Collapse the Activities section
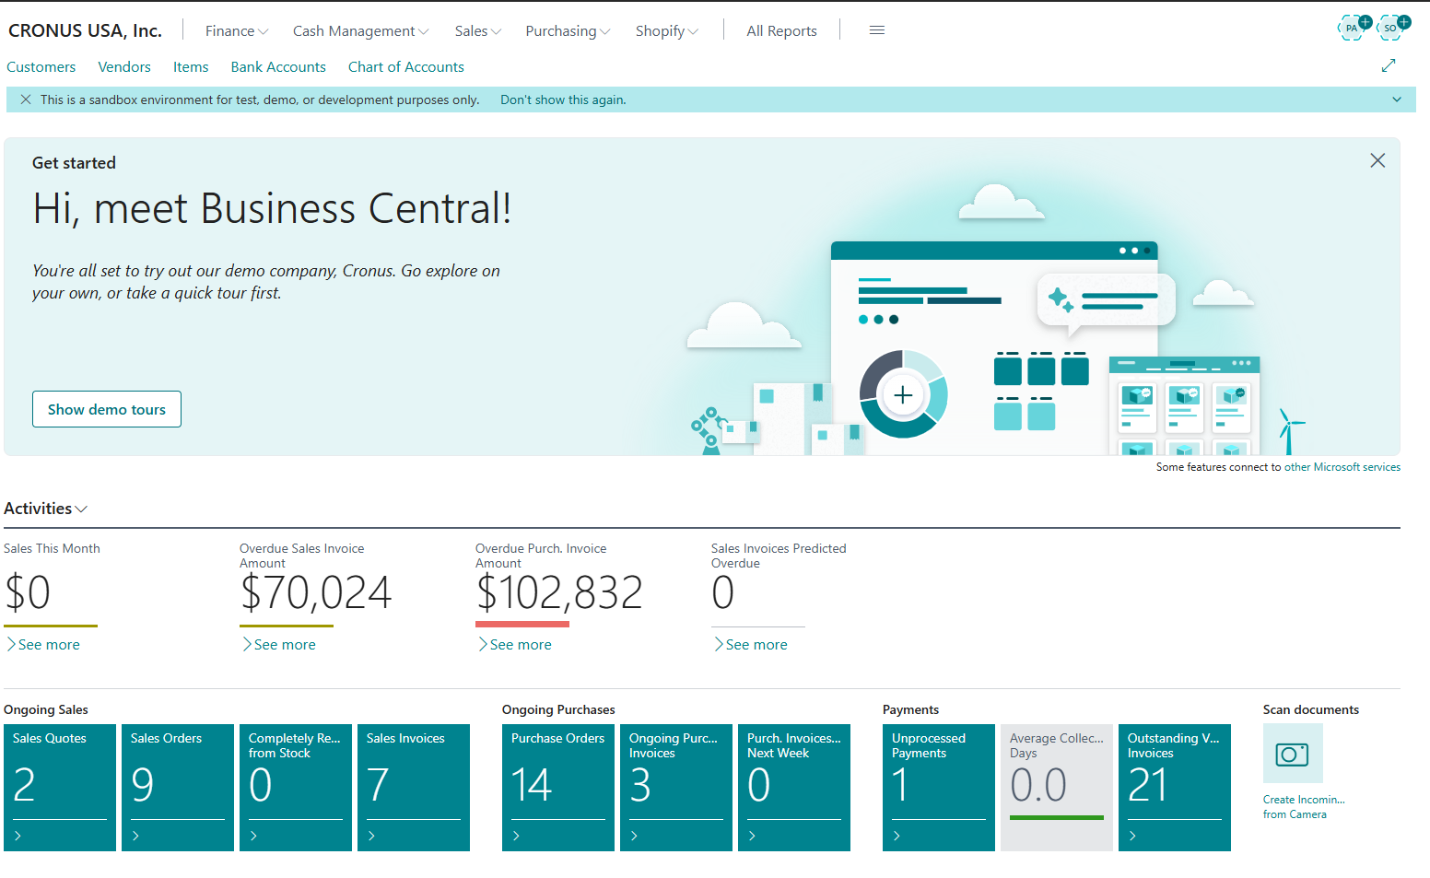Viewport: 1430px width, 878px height. pos(81,509)
